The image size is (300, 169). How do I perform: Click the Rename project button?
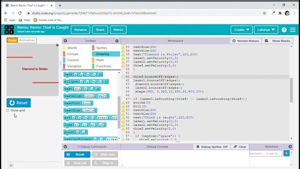click(80, 30)
